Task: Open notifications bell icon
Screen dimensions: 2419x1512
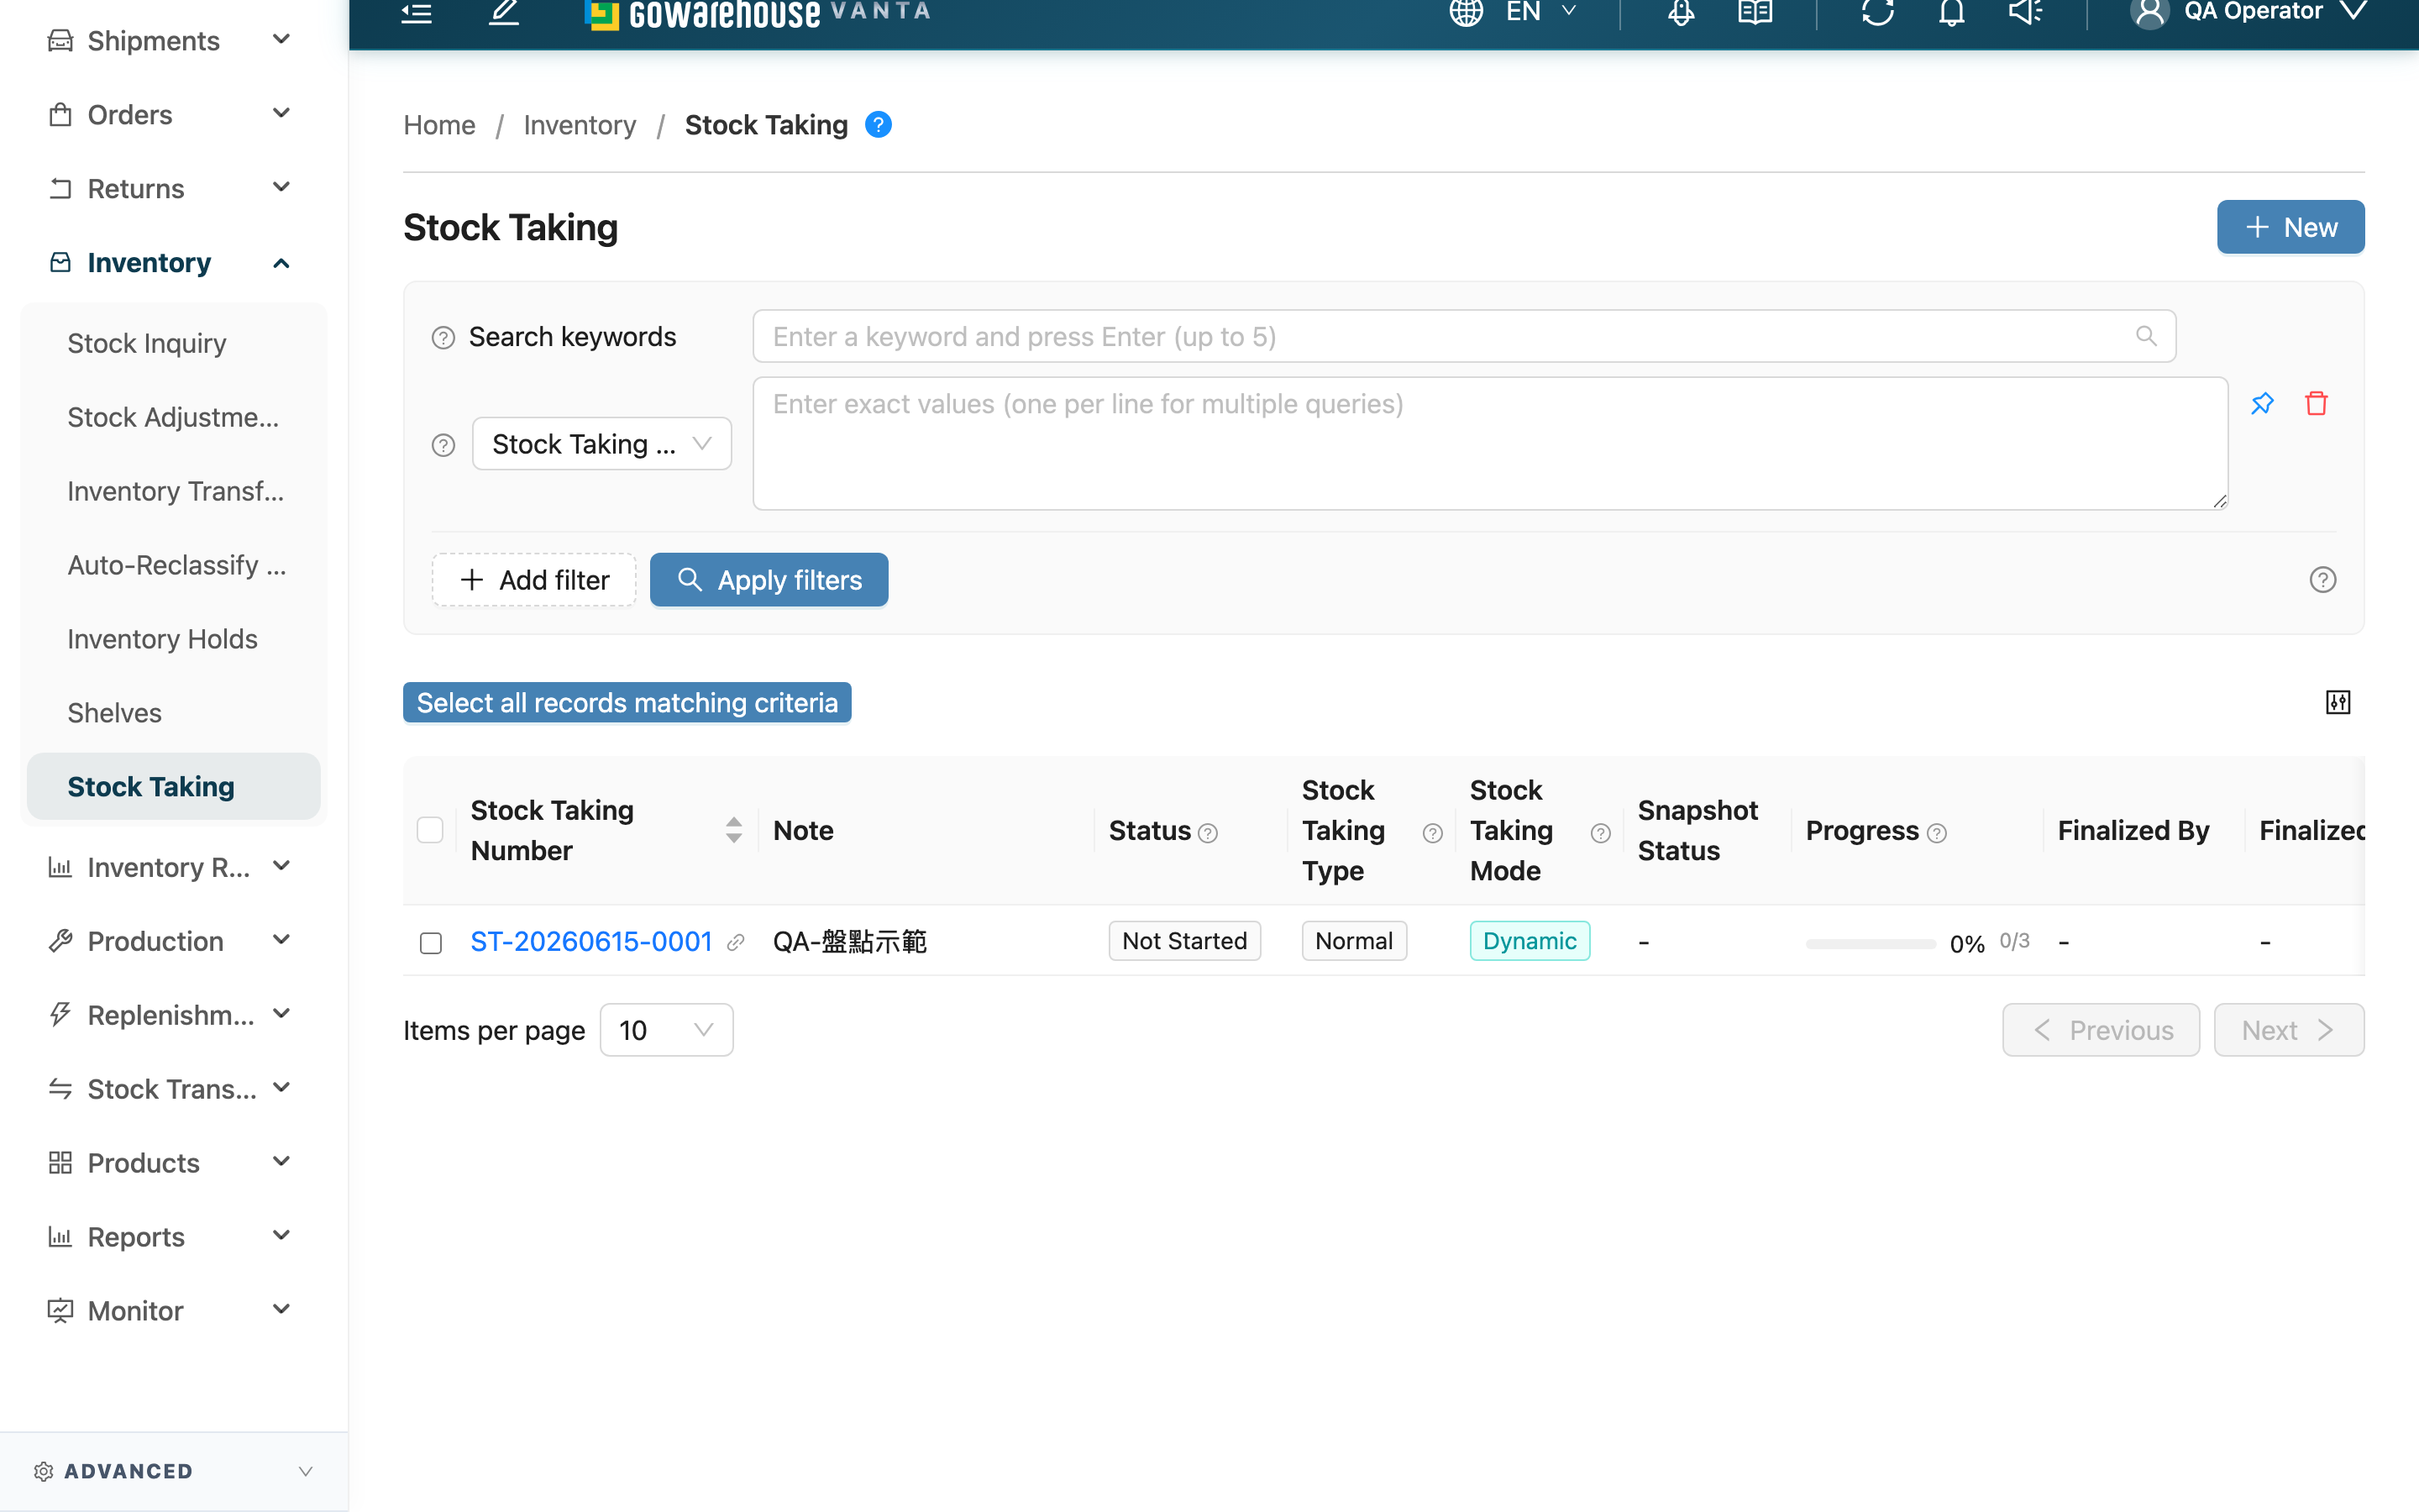Action: [x=1951, y=12]
